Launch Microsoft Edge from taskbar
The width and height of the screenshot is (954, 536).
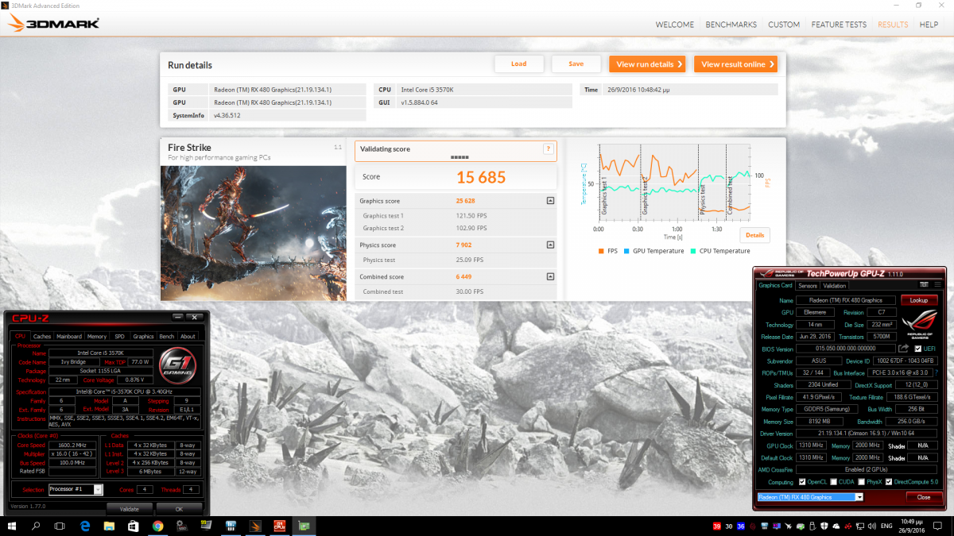coord(84,526)
